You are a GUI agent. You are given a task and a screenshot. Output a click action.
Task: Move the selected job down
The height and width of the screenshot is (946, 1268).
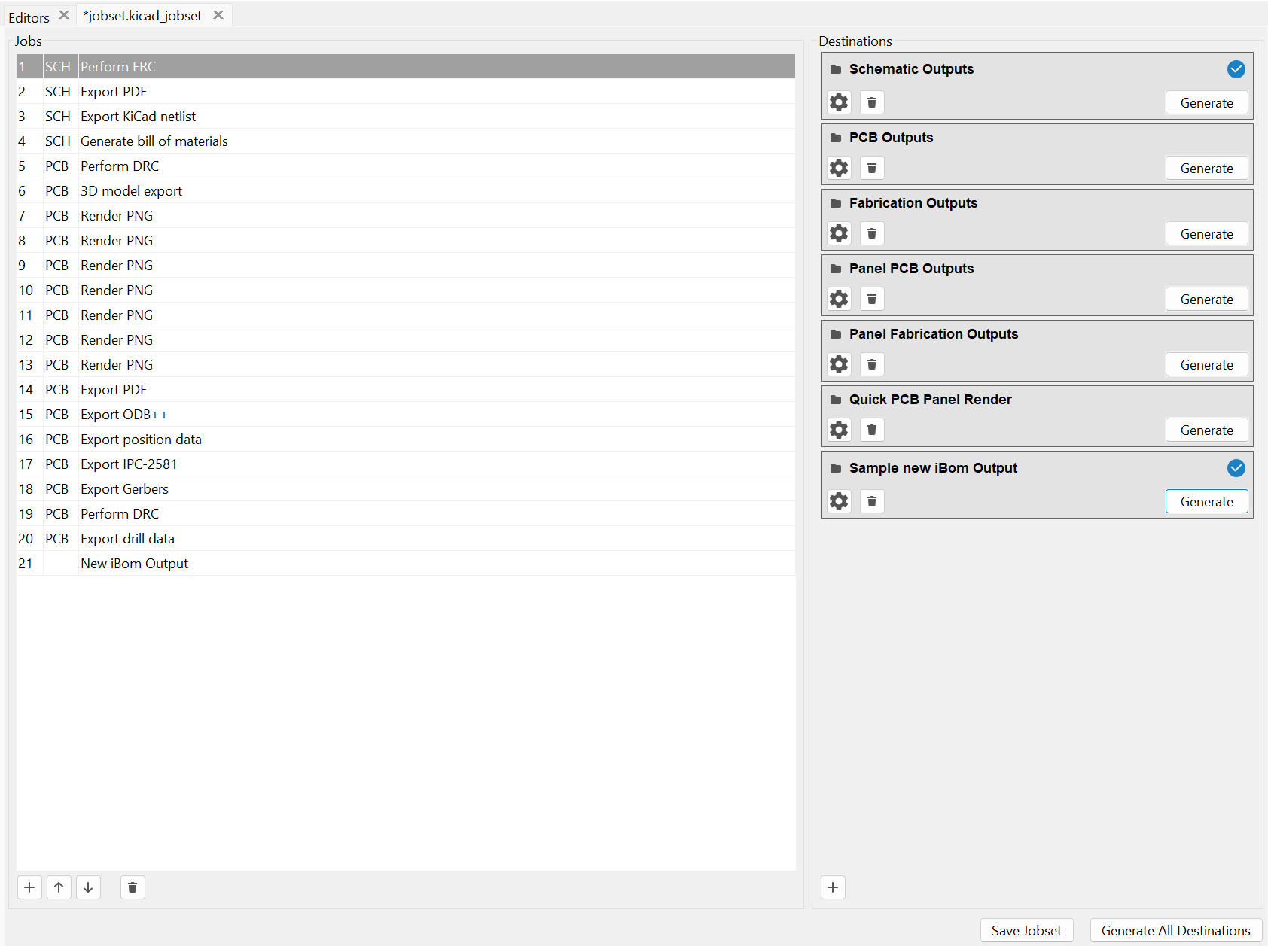point(88,887)
